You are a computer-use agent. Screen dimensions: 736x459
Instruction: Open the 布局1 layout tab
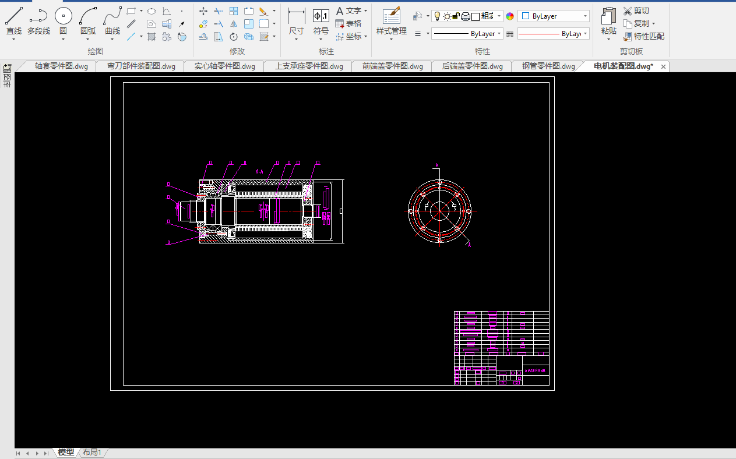[92, 453]
